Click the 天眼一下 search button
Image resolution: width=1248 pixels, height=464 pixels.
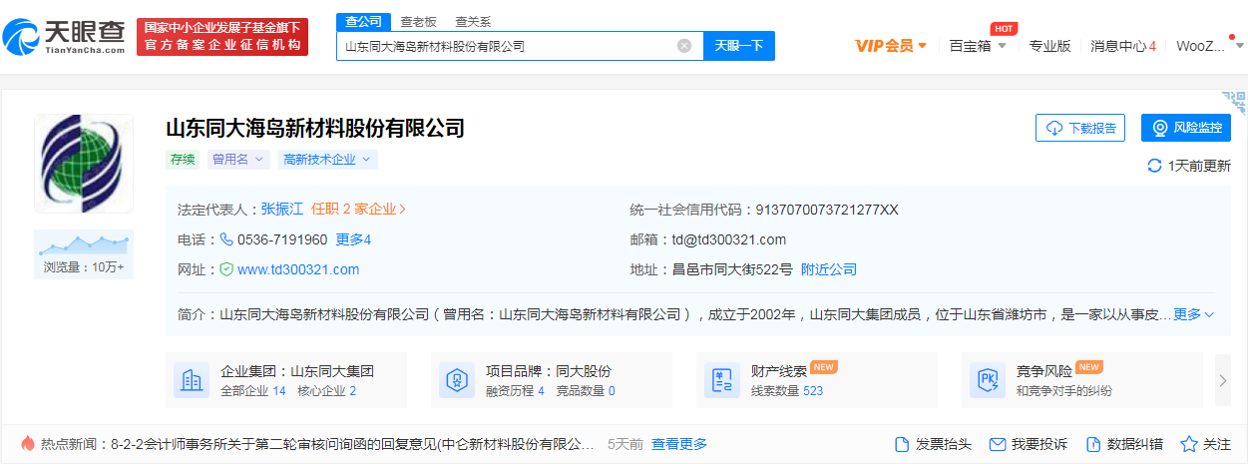(739, 46)
